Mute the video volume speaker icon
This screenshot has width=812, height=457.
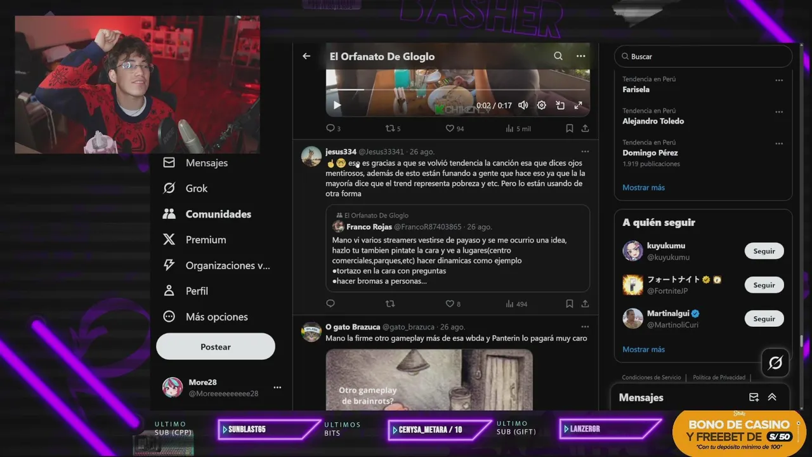point(523,105)
